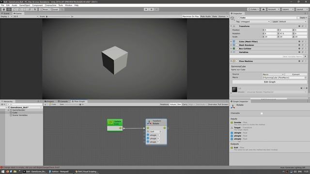Open the Window menu
Image resolution: width=310 pixels, height=174 pixels.
click(x=69, y=5)
